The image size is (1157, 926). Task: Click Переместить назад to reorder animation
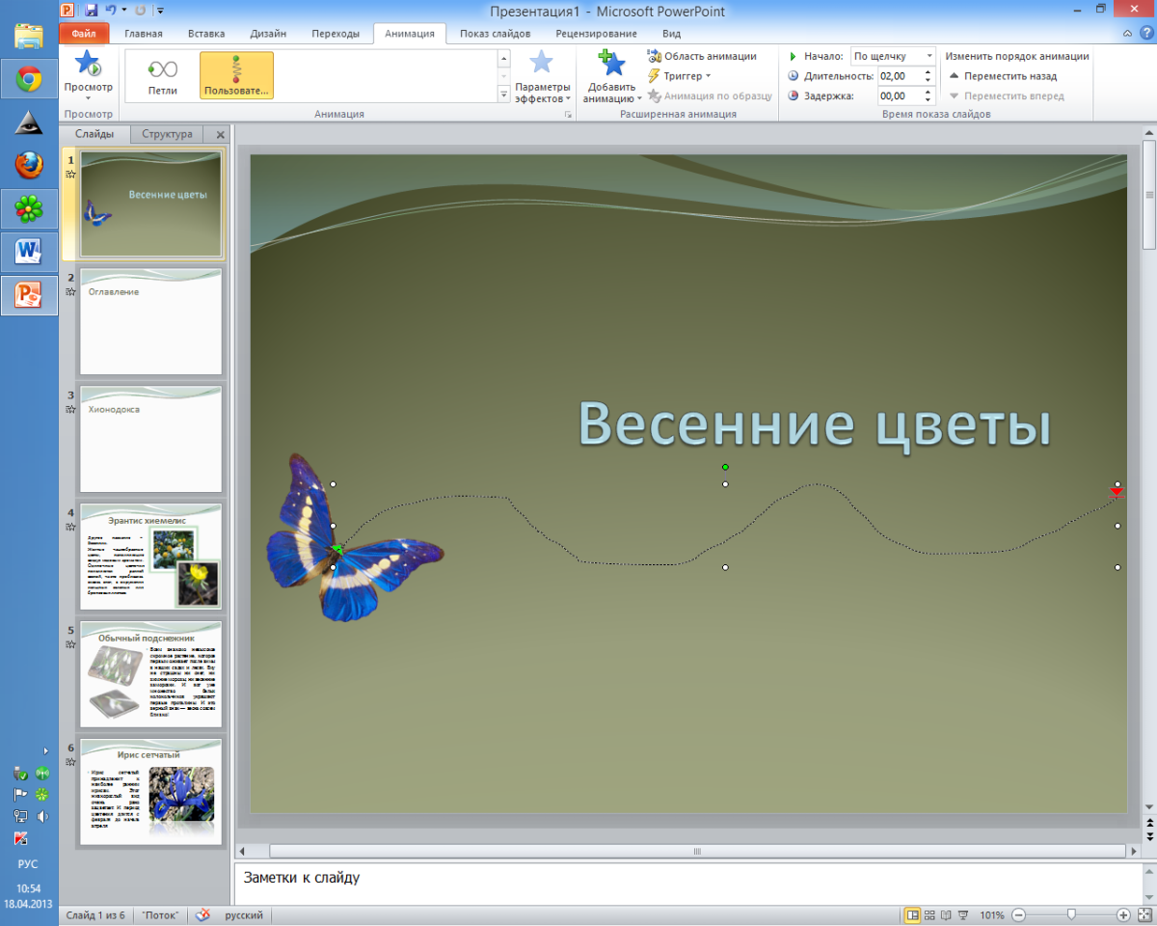click(1011, 76)
